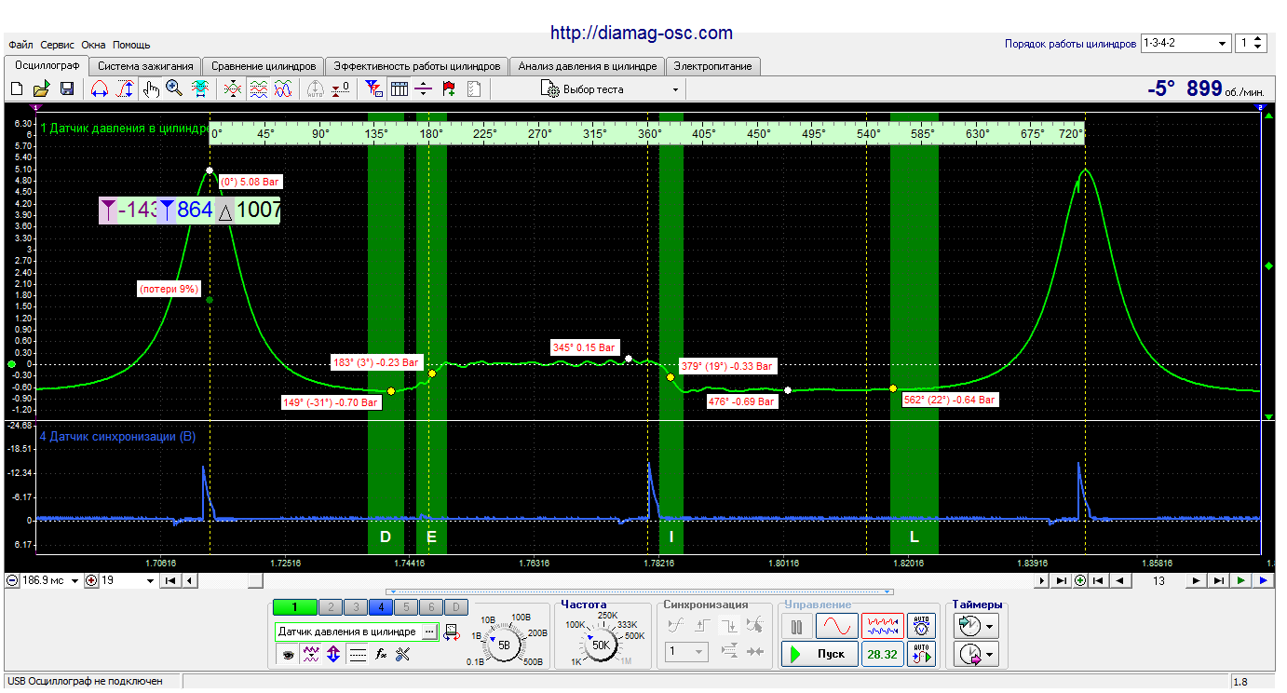Click the zero level marker icon
Image resolution: width=1287 pixels, height=693 pixels.
coord(341,89)
